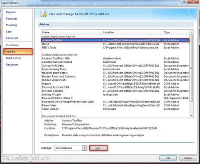
Task: Select the Doiso add-in row
Action: click(x=115, y=44)
